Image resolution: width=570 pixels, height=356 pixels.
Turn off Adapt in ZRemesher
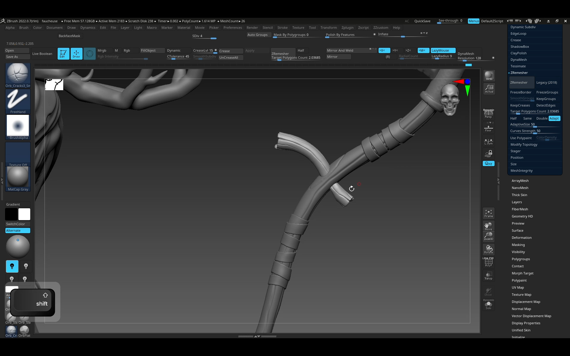554,118
